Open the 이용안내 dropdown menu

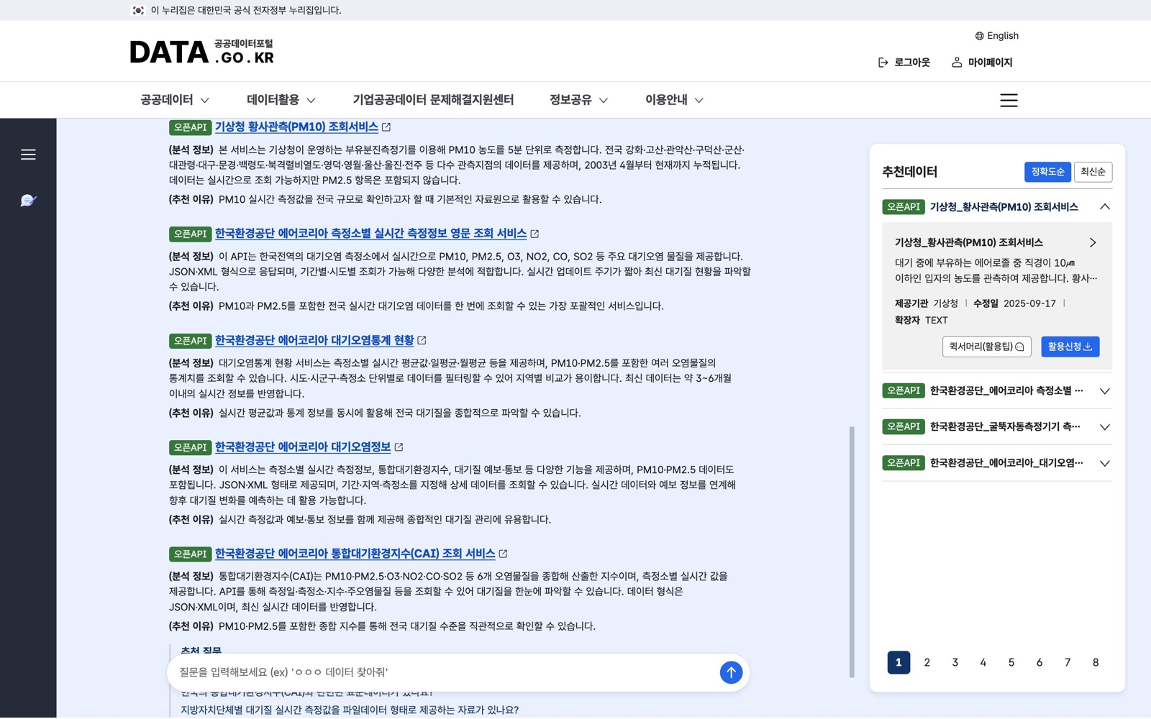tap(674, 100)
